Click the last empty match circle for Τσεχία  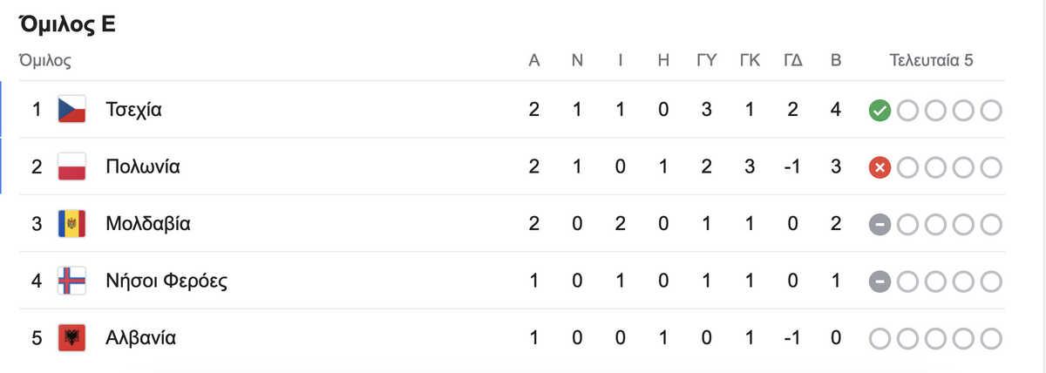991,111
